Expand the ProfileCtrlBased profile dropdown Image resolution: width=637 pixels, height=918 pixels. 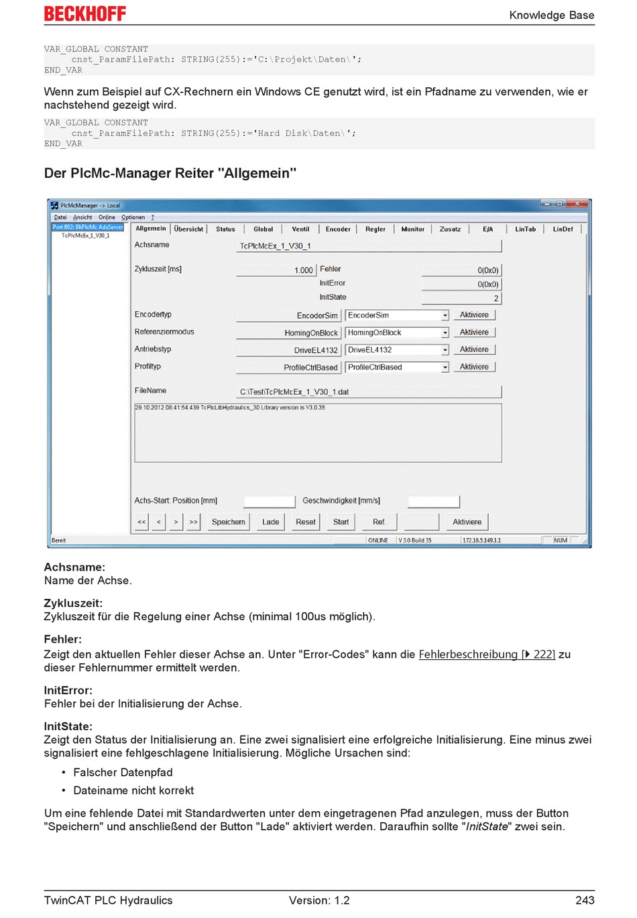coord(445,367)
